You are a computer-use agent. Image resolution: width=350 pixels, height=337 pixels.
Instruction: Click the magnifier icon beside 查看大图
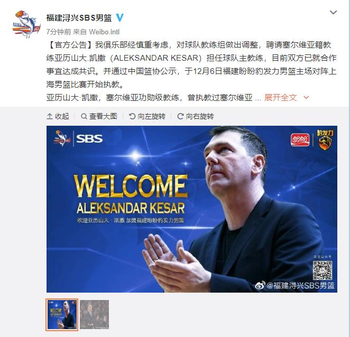(x=84, y=116)
